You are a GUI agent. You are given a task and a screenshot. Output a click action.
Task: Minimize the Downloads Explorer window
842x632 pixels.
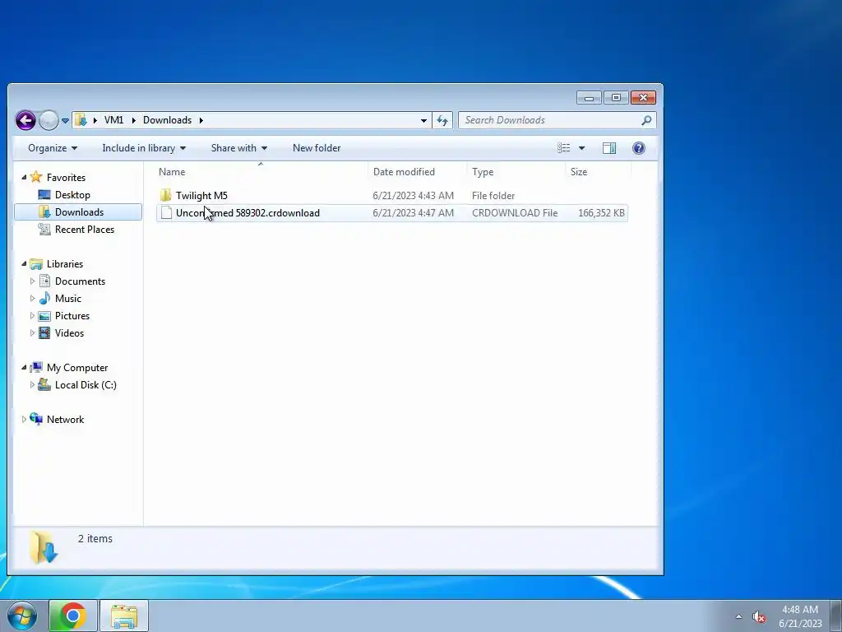(589, 98)
